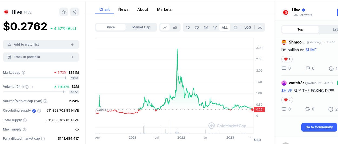The height and width of the screenshot is (144, 338).
Task: Show Circulating supply info icon
Action: (x=39, y=111)
